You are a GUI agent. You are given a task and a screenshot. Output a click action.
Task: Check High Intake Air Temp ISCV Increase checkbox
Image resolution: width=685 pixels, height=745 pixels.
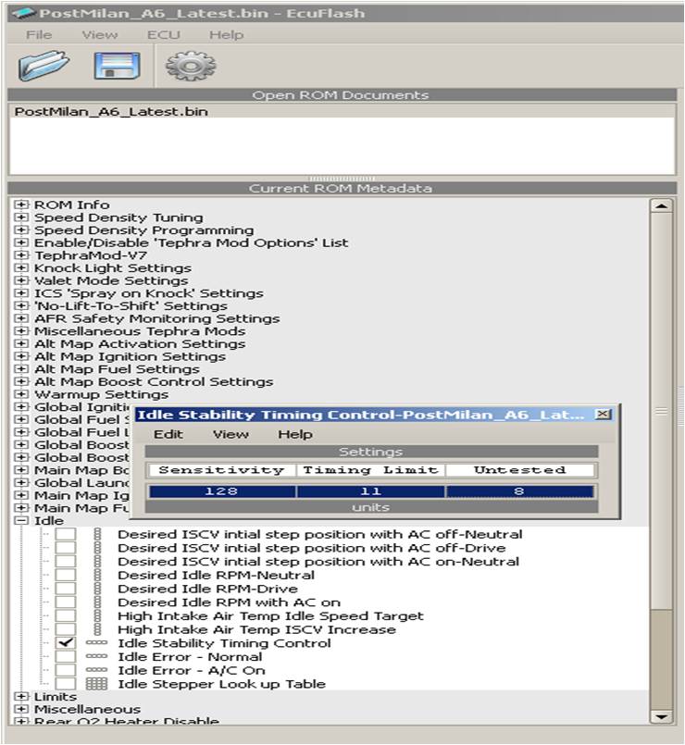[x=65, y=629]
